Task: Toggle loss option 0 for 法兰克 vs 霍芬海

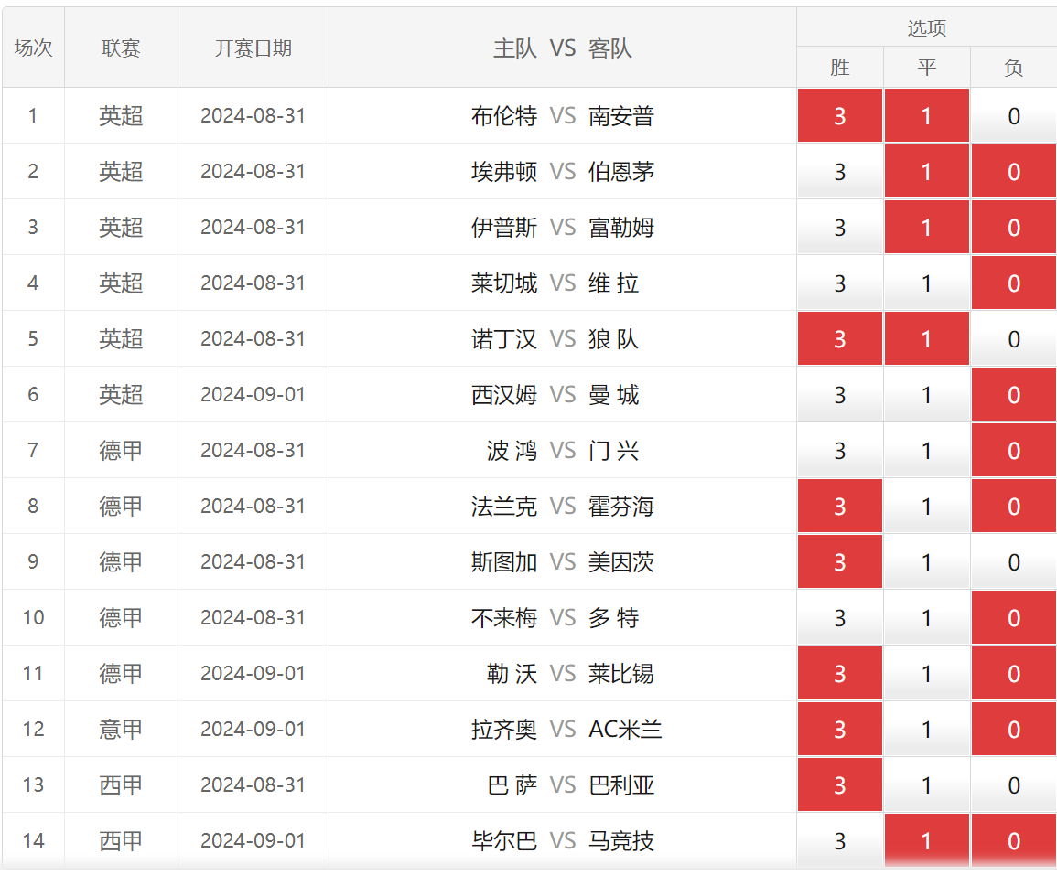Action: [1014, 506]
